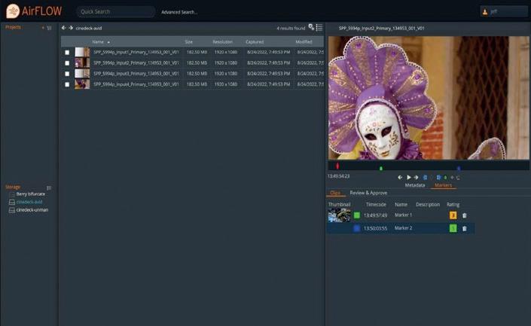
Task: Go forward with the right arrow
Action: tap(71, 28)
